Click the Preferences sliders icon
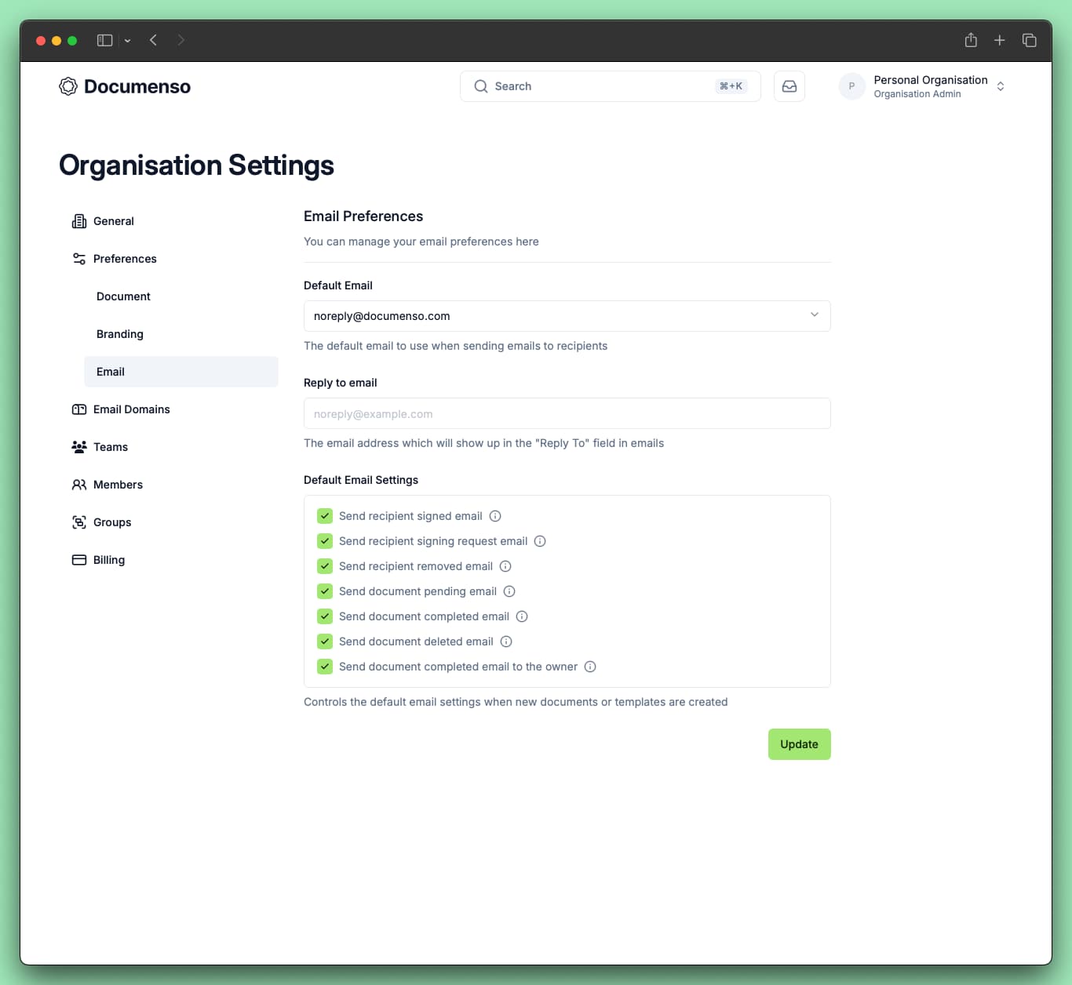 (78, 258)
